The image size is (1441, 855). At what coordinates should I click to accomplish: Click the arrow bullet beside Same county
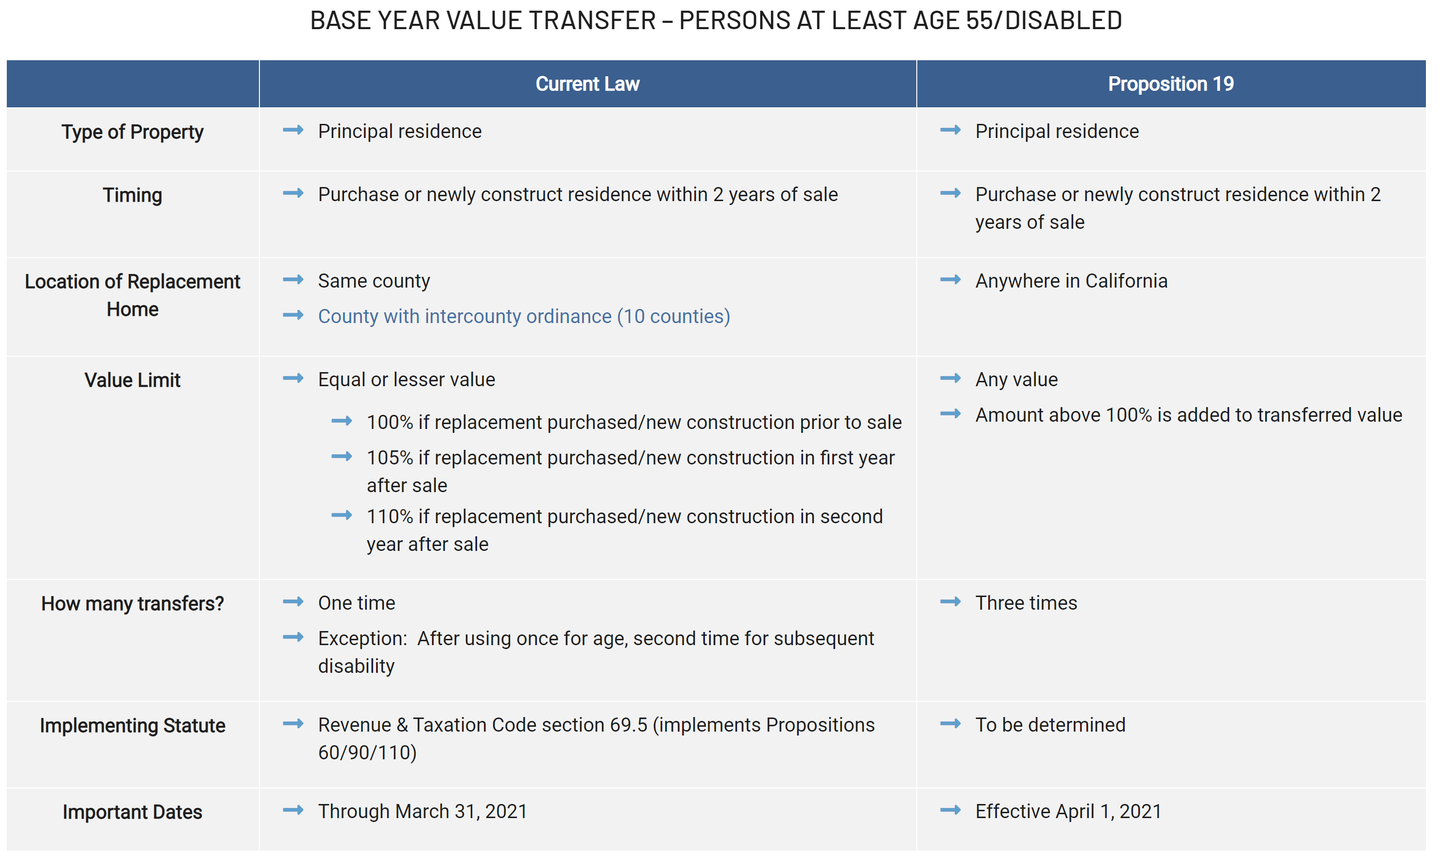click(293, 280)
